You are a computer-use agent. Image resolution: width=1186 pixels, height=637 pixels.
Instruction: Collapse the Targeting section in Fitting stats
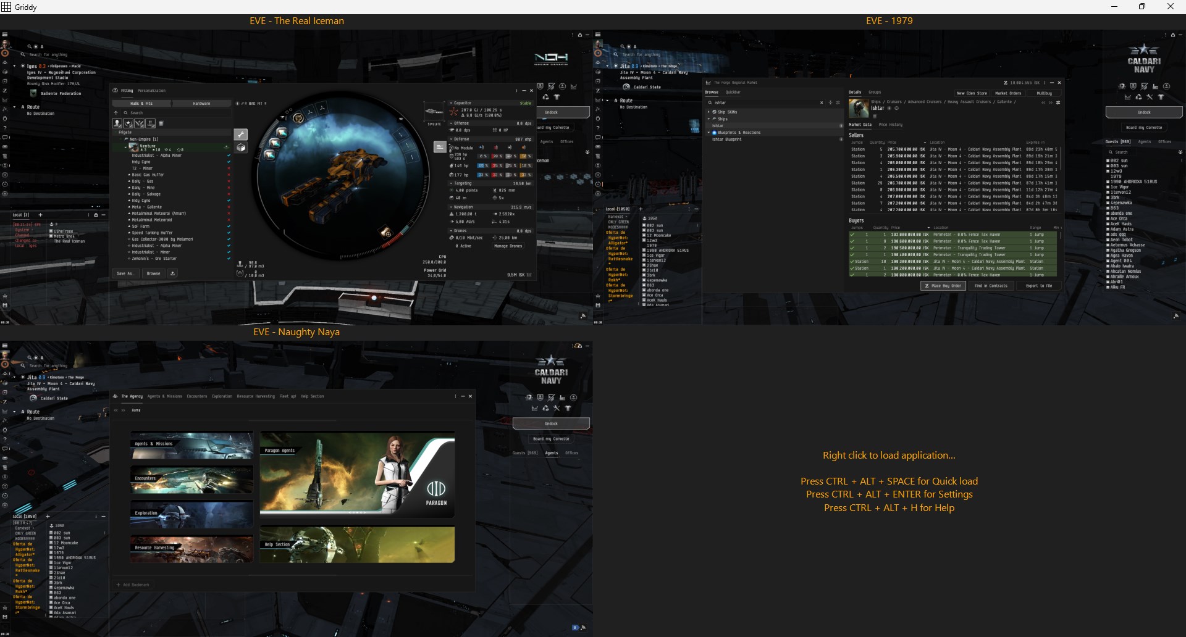tap(451, 183)
